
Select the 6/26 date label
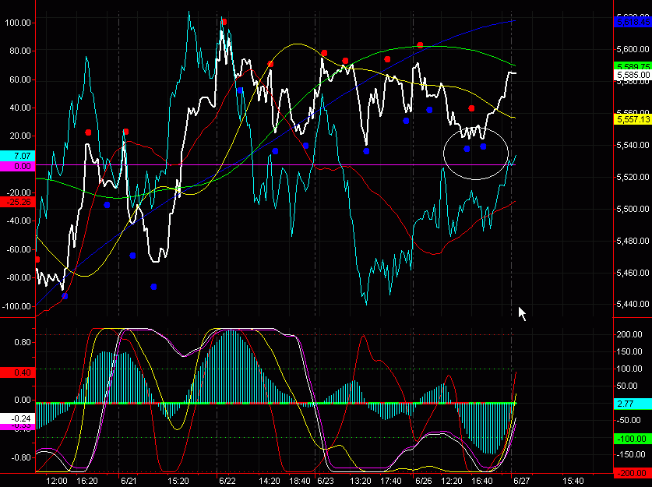[423, 482]
